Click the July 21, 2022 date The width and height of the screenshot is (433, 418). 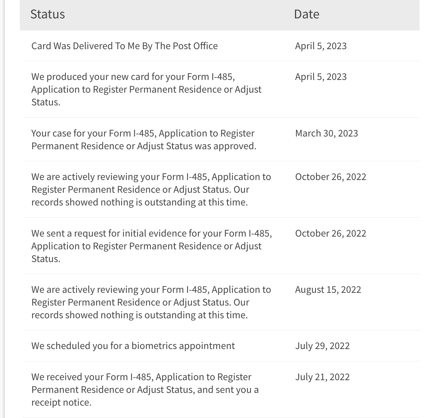[322, 377]
